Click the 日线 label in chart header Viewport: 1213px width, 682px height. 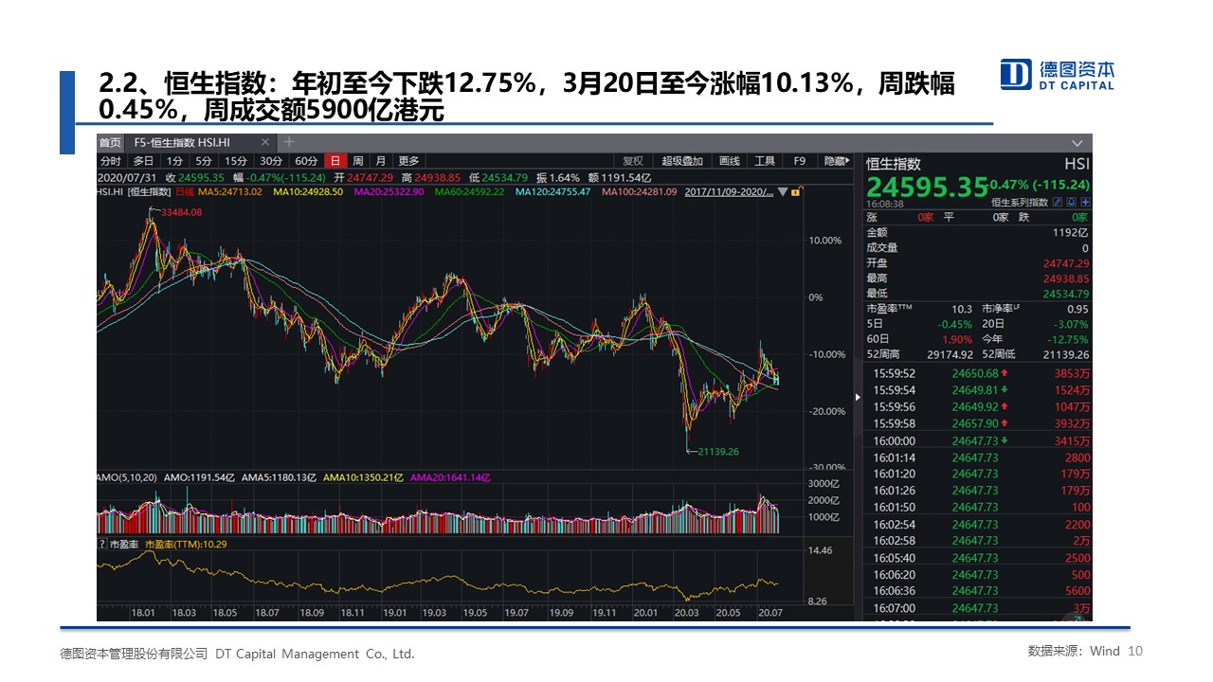click(x=184, y=191)
